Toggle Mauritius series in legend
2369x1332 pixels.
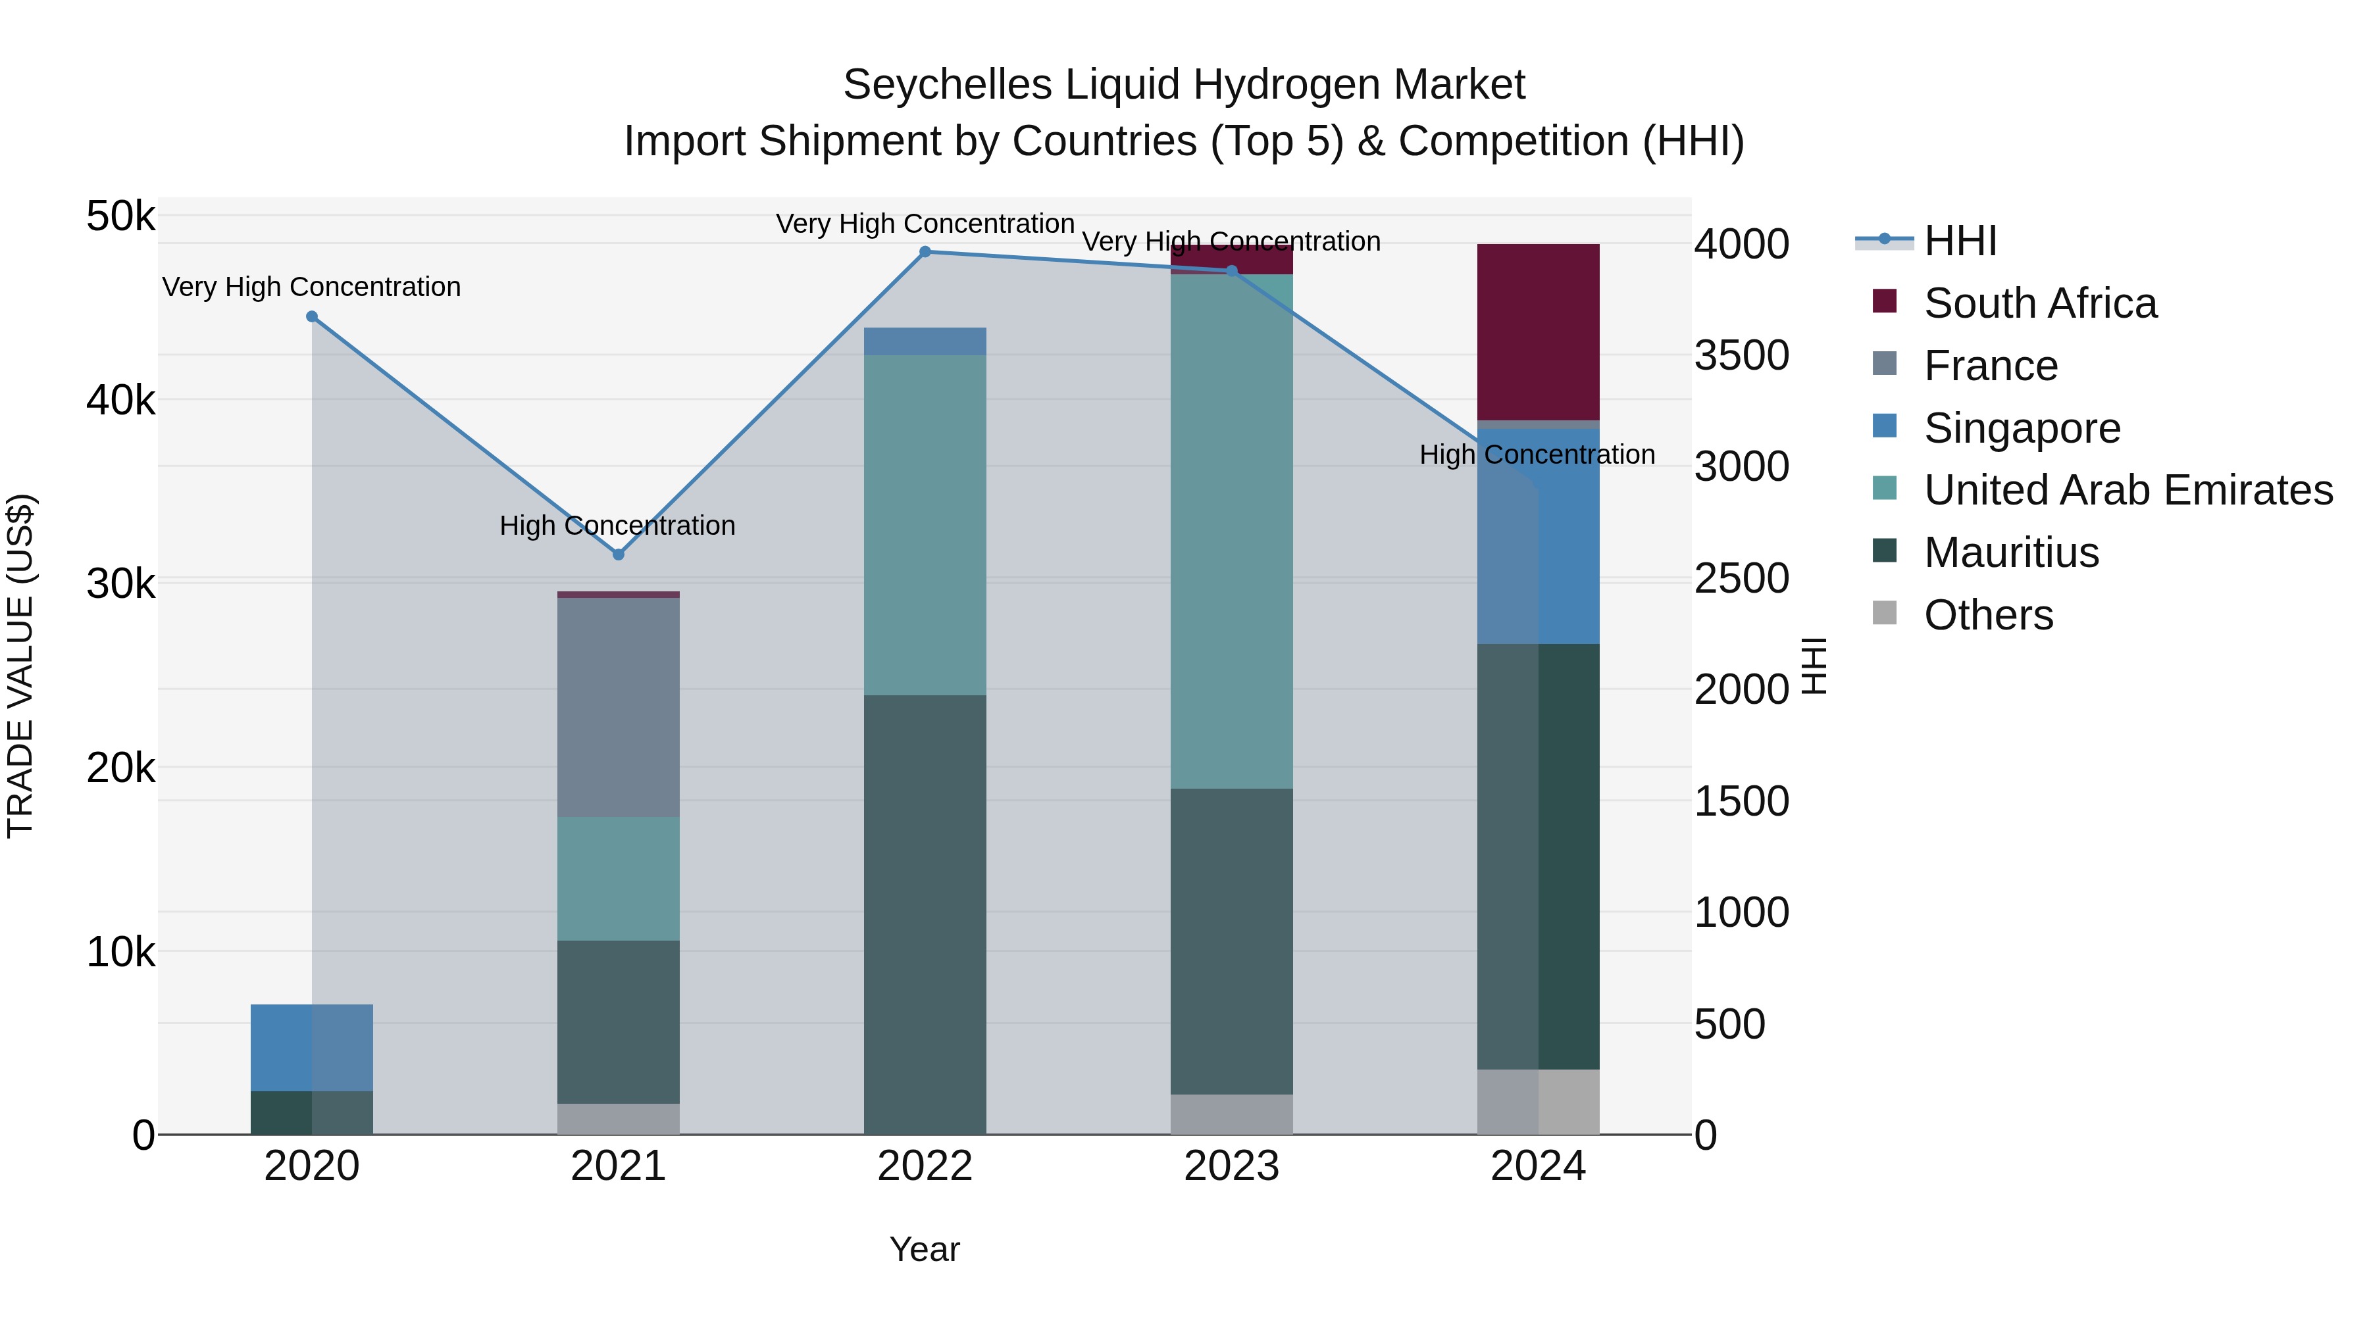coord(1985,553)
